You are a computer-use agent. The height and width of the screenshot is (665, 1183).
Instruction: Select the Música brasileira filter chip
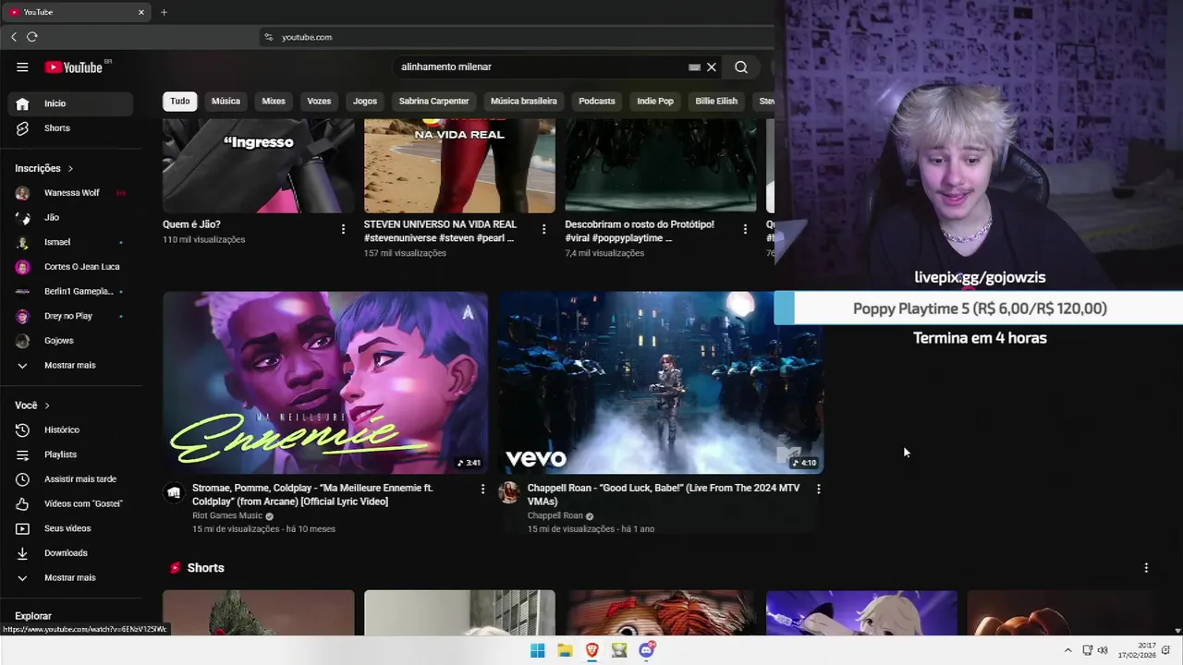point(524,101)
